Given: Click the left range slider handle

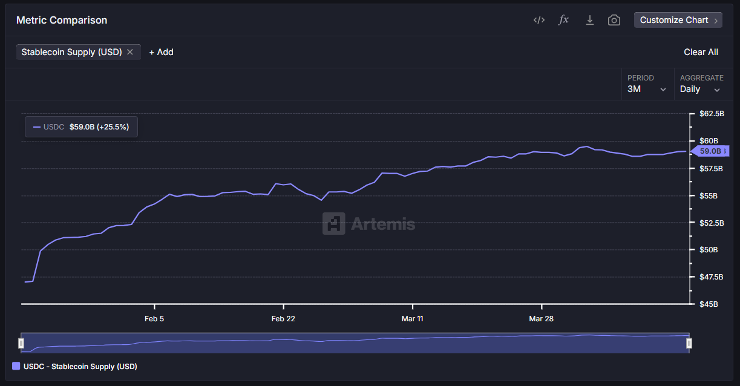Looking at the screenshot, I should pyautogui.click(x=21, y=344).
